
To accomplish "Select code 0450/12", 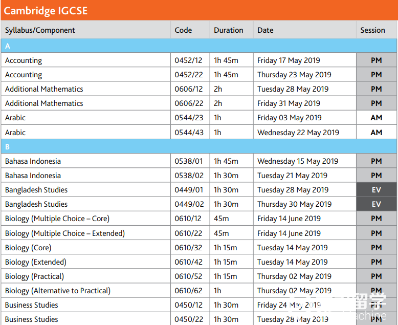I will pyautogui.click(x=189, y=305).
